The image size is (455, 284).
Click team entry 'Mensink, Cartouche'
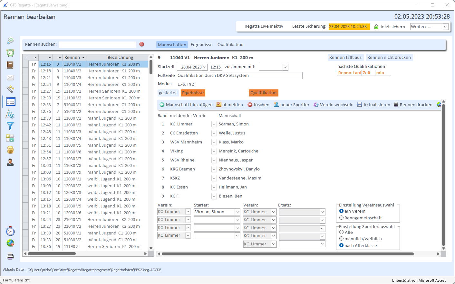coord(238,151)
